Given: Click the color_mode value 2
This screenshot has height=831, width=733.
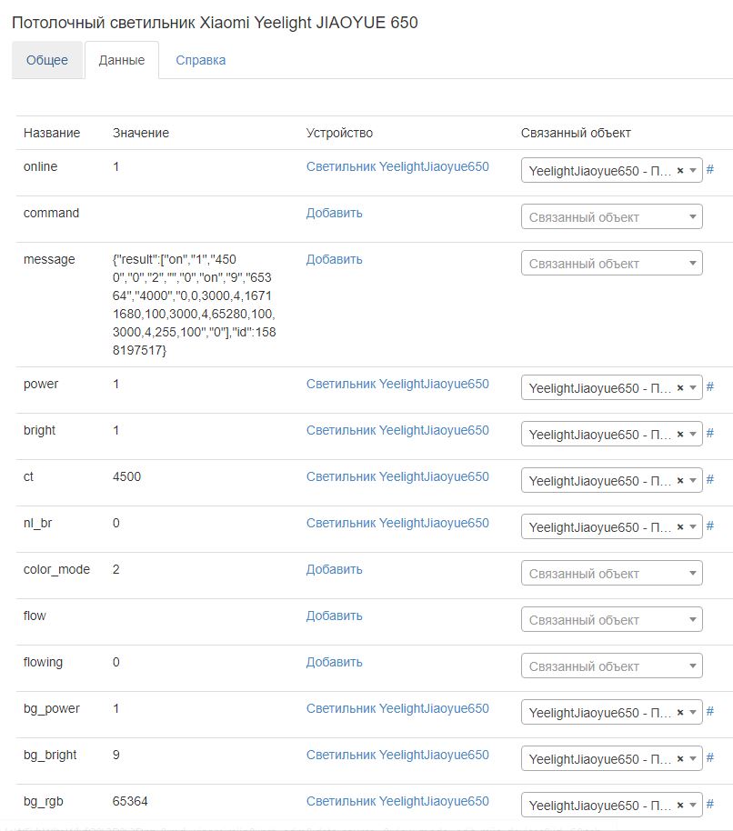Looking at the screenshot, I should coord(116,569).
